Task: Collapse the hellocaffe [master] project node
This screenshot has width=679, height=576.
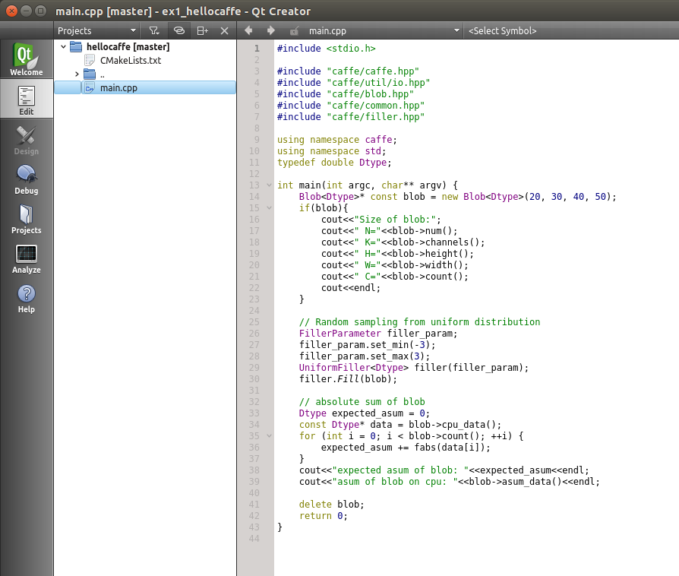Action: [63, 46]
